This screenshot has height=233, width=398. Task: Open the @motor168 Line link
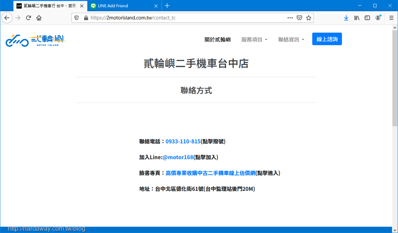178,157
